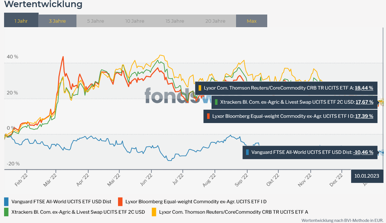Click the green Xtrackers legend color square
The image size is (386, 223).
click(6, 212)
